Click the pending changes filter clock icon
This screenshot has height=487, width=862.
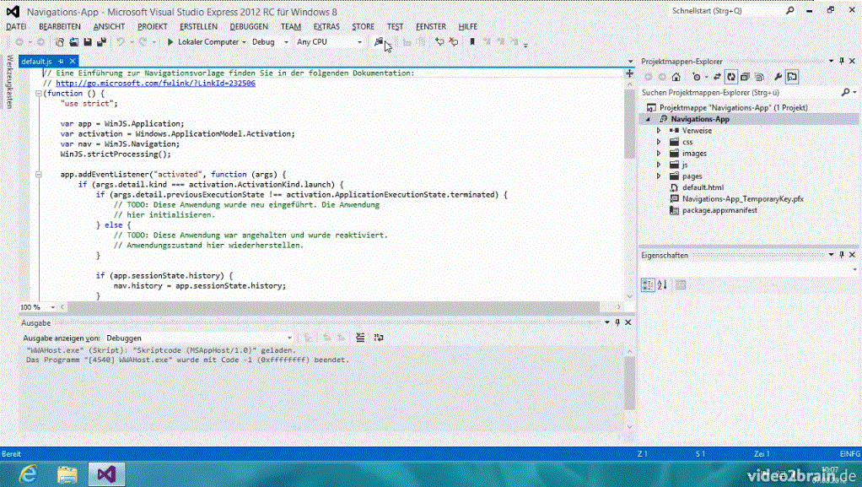point(697,77)
